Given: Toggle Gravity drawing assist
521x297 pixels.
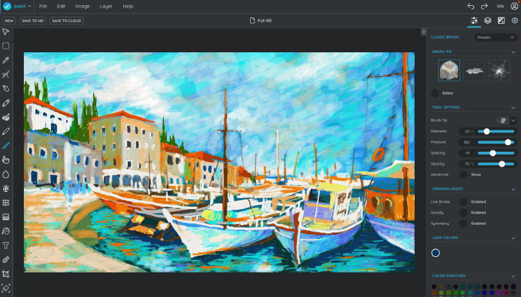Looking at the screenshot, I should pos(463,212).
